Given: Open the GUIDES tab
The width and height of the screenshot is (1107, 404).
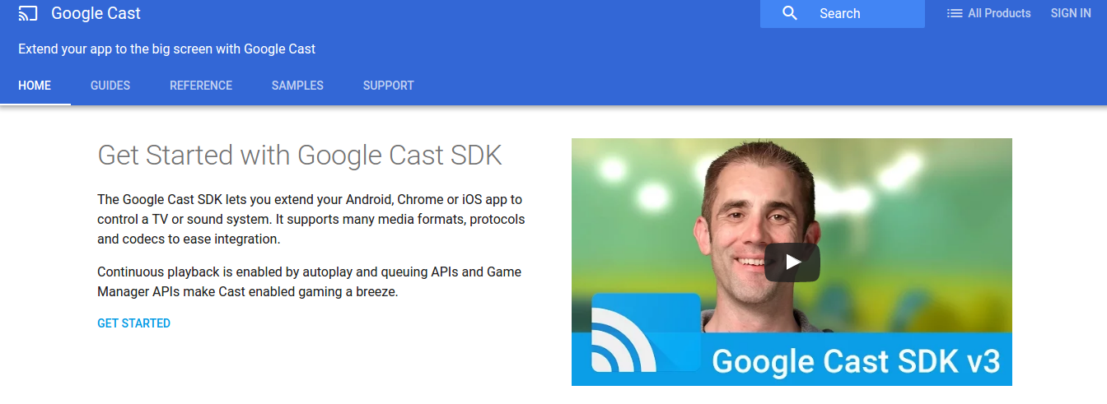Looking at the screenshot, I should 110,86.
